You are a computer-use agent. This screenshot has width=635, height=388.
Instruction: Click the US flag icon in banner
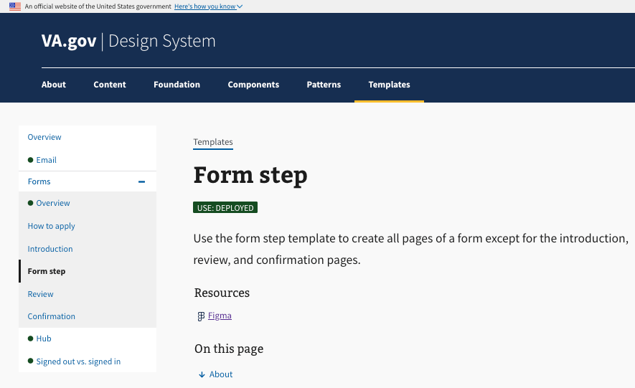[15, 6]
